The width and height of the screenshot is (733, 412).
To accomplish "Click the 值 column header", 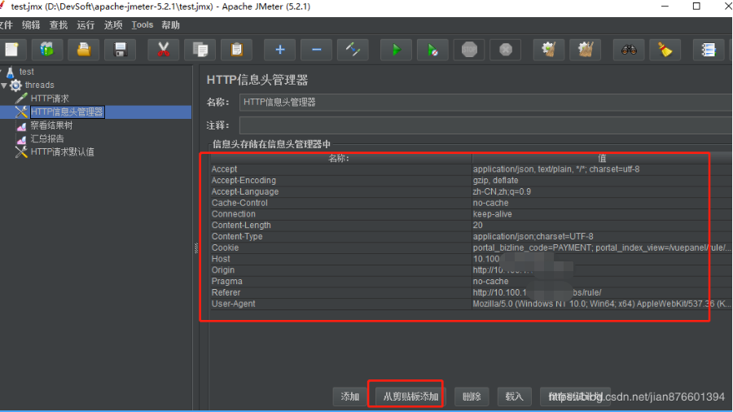I will click(602, 158).
